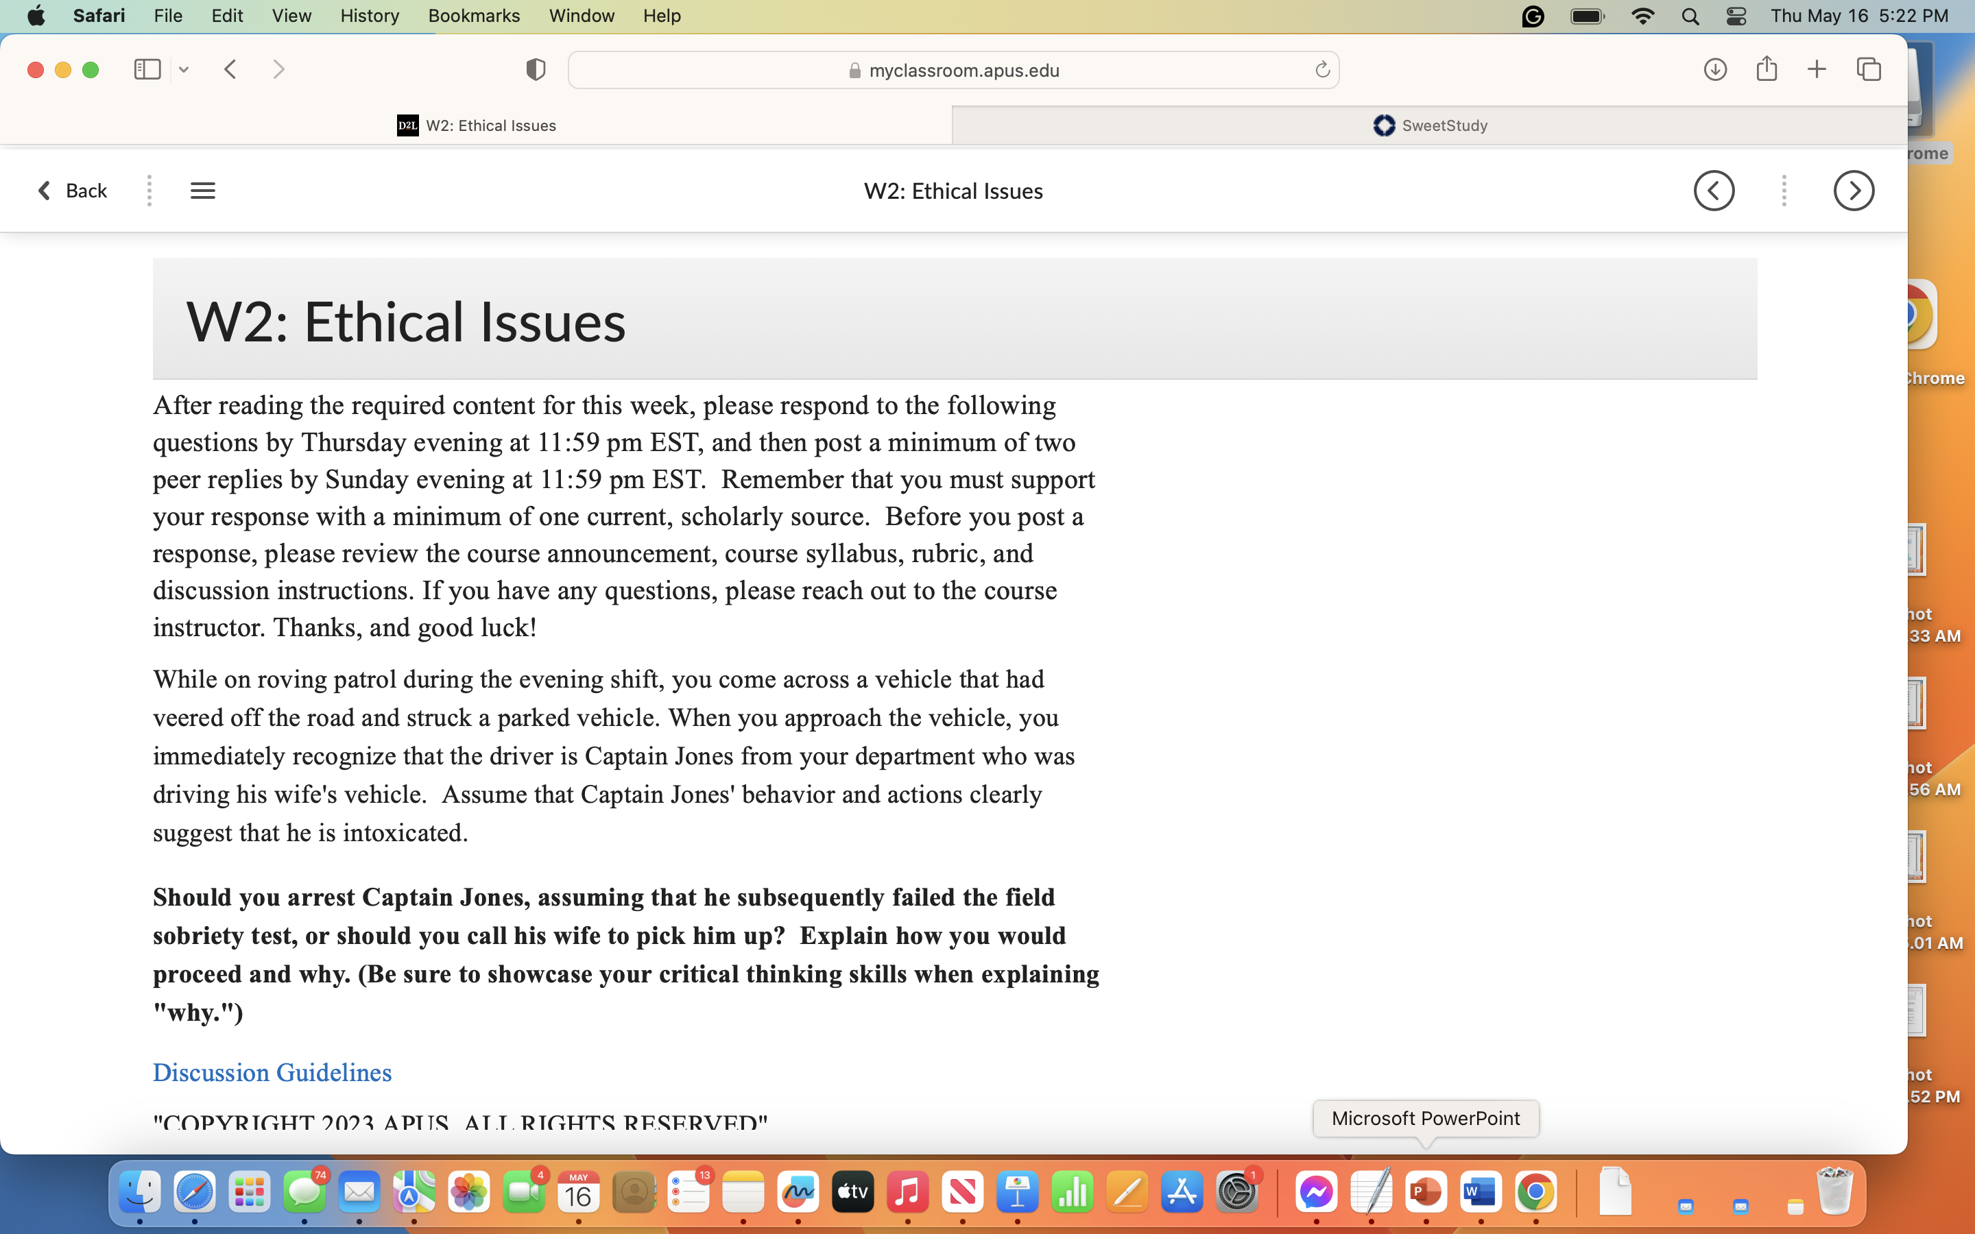Open Messenger from the Dock
1975x1234 pixels.
tap(1317, 1192)
